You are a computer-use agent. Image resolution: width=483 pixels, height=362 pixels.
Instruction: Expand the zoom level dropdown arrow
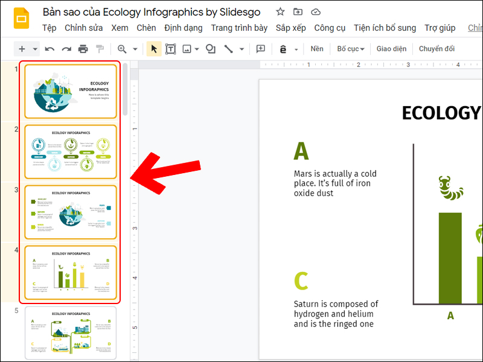pyautogui.click(x=135, y=49)
